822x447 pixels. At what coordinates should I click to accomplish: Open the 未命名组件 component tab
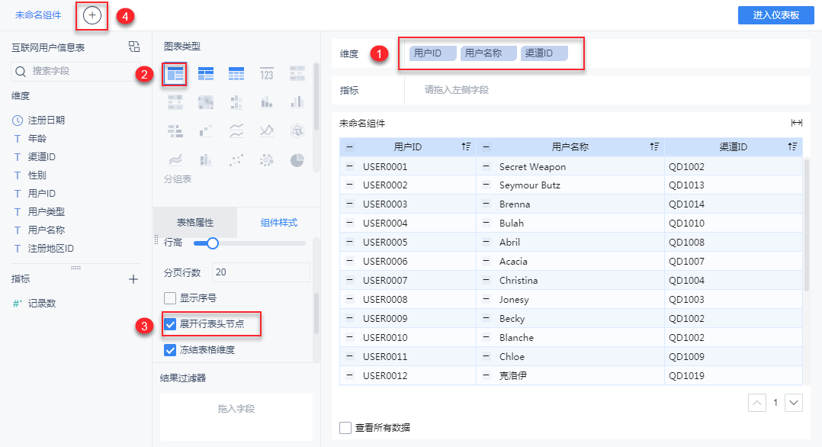38,15
